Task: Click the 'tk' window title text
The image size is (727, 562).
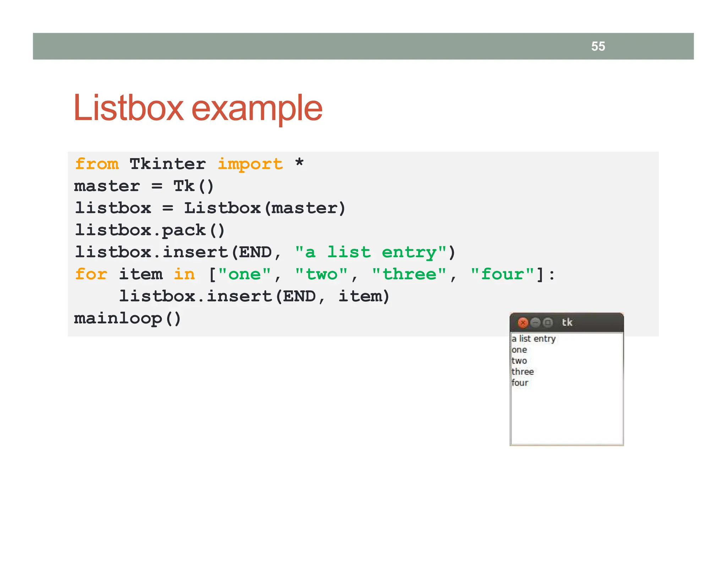Action: click(567, 323)
